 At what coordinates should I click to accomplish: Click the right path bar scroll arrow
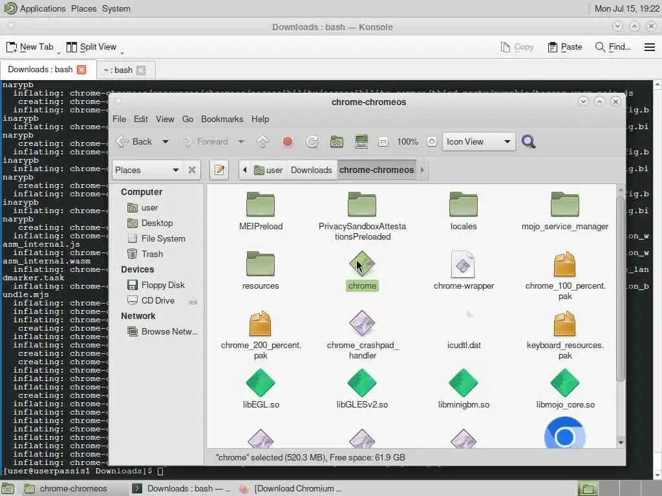coord(422,170)
